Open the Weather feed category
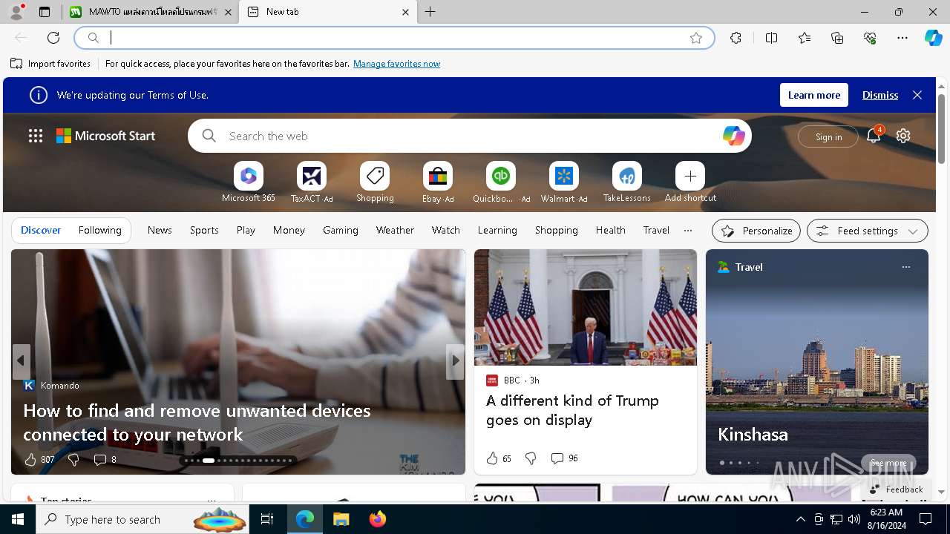The width and height of the screenshot is (950, 534). click(395, 230)
